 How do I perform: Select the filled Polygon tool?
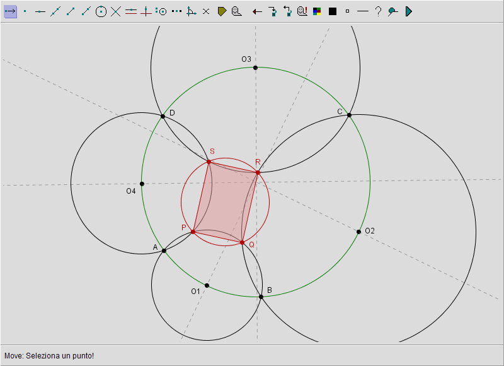pyautogui.click(x=222, y=11)
